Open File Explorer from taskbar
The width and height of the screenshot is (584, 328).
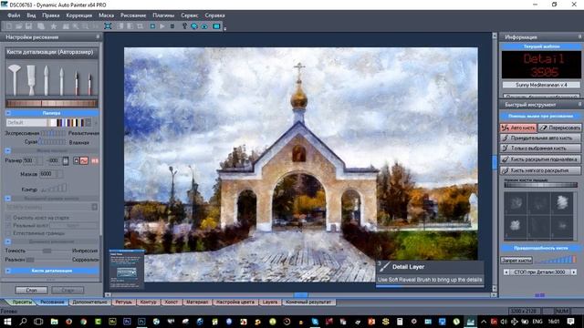[55, 322]
